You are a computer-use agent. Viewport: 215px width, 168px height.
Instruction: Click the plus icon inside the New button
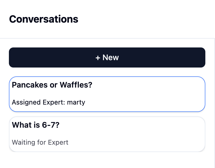click(x=98, y=57)
